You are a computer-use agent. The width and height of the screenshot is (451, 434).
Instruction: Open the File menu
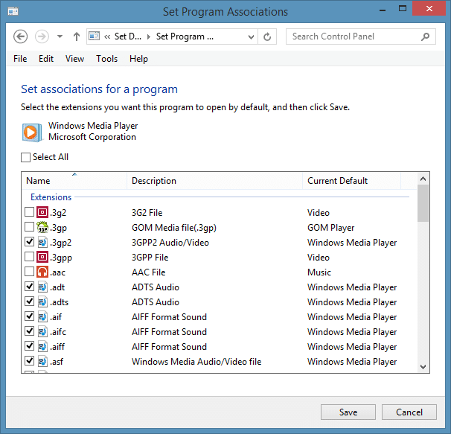click(20, 59)
